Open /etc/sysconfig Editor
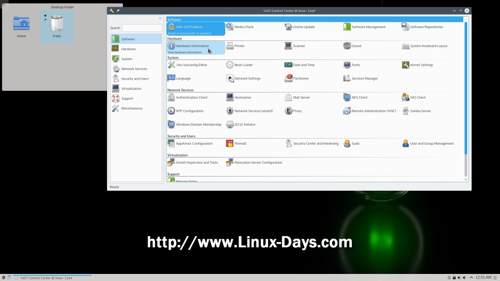The width and height of the screenshot is (500, 281). pyautogui.click(x=187, y=65)
